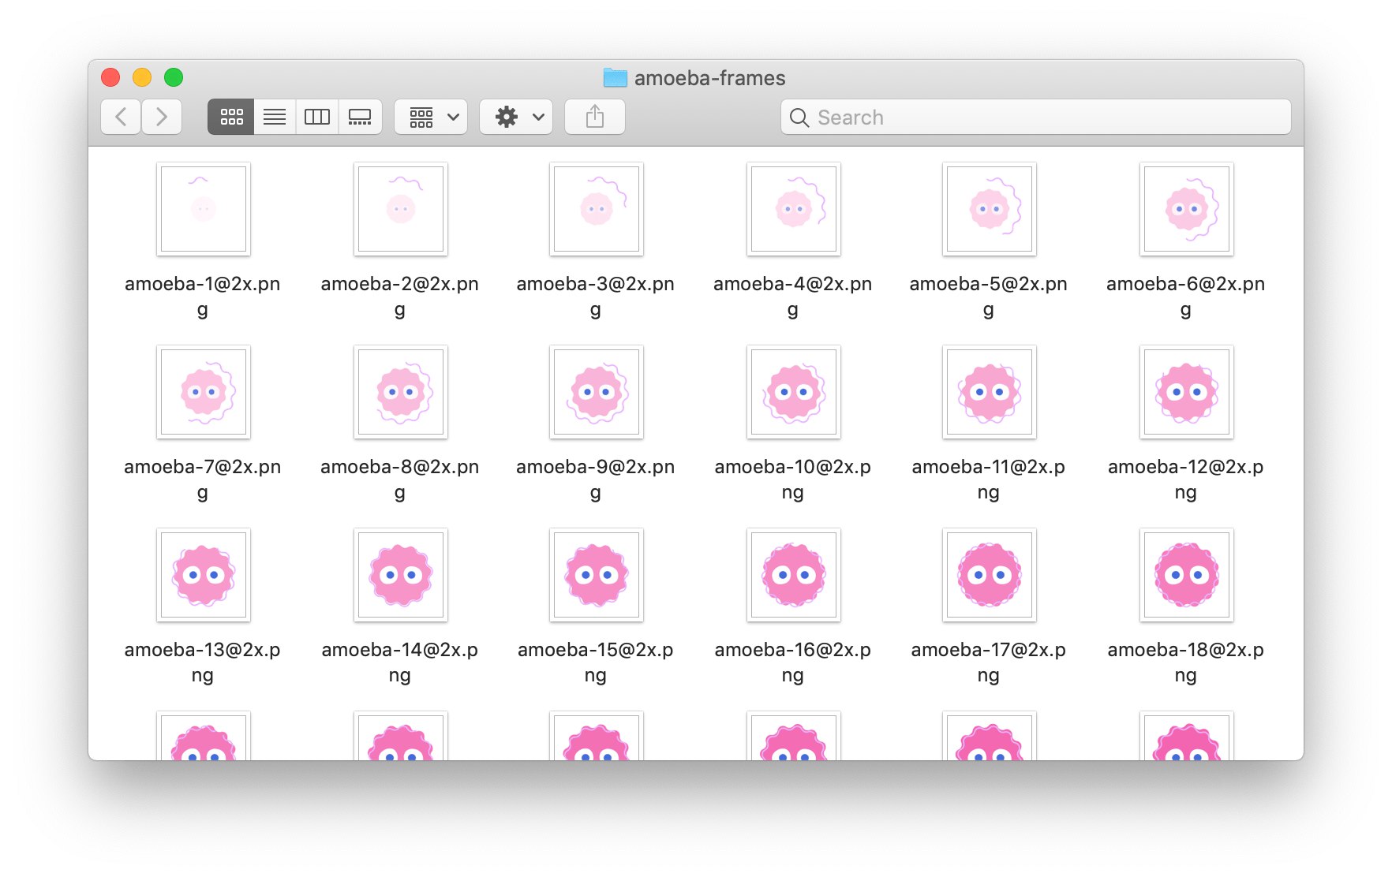This screenshot has width=1392, height=877.
Task: Select the amoeba-14@2x.png thumbnail
Action: click(401, 575)
